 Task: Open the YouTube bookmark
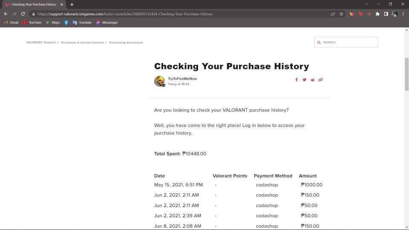(32, 23)
